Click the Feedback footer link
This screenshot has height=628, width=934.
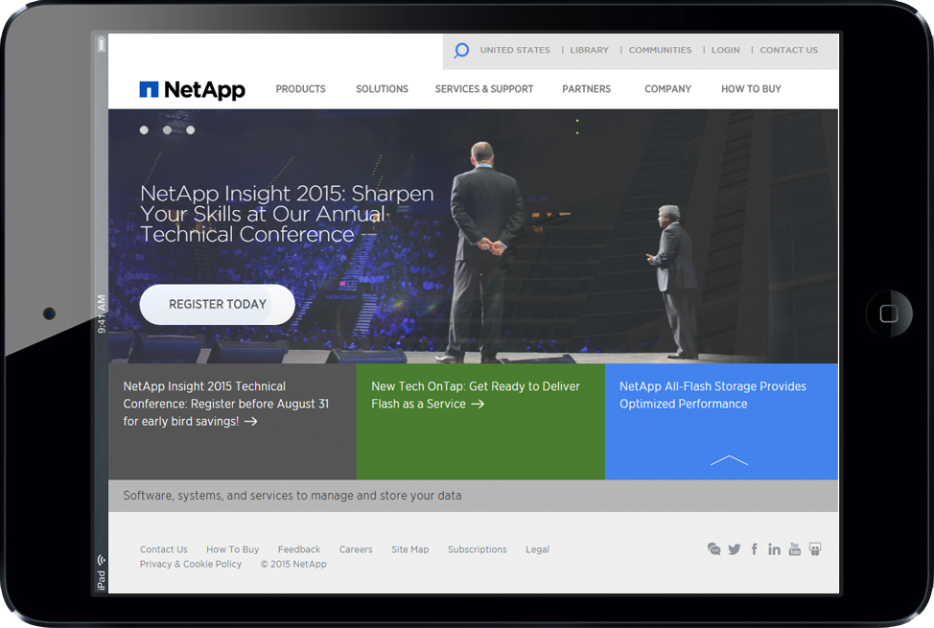tap(299, 549)
